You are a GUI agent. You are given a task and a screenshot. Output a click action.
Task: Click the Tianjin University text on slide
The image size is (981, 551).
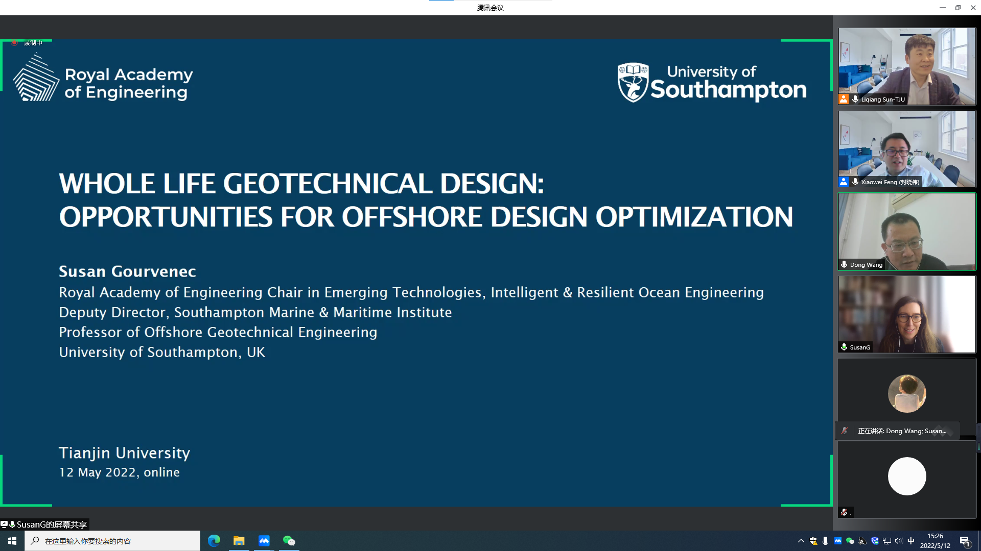click(124, 453)
